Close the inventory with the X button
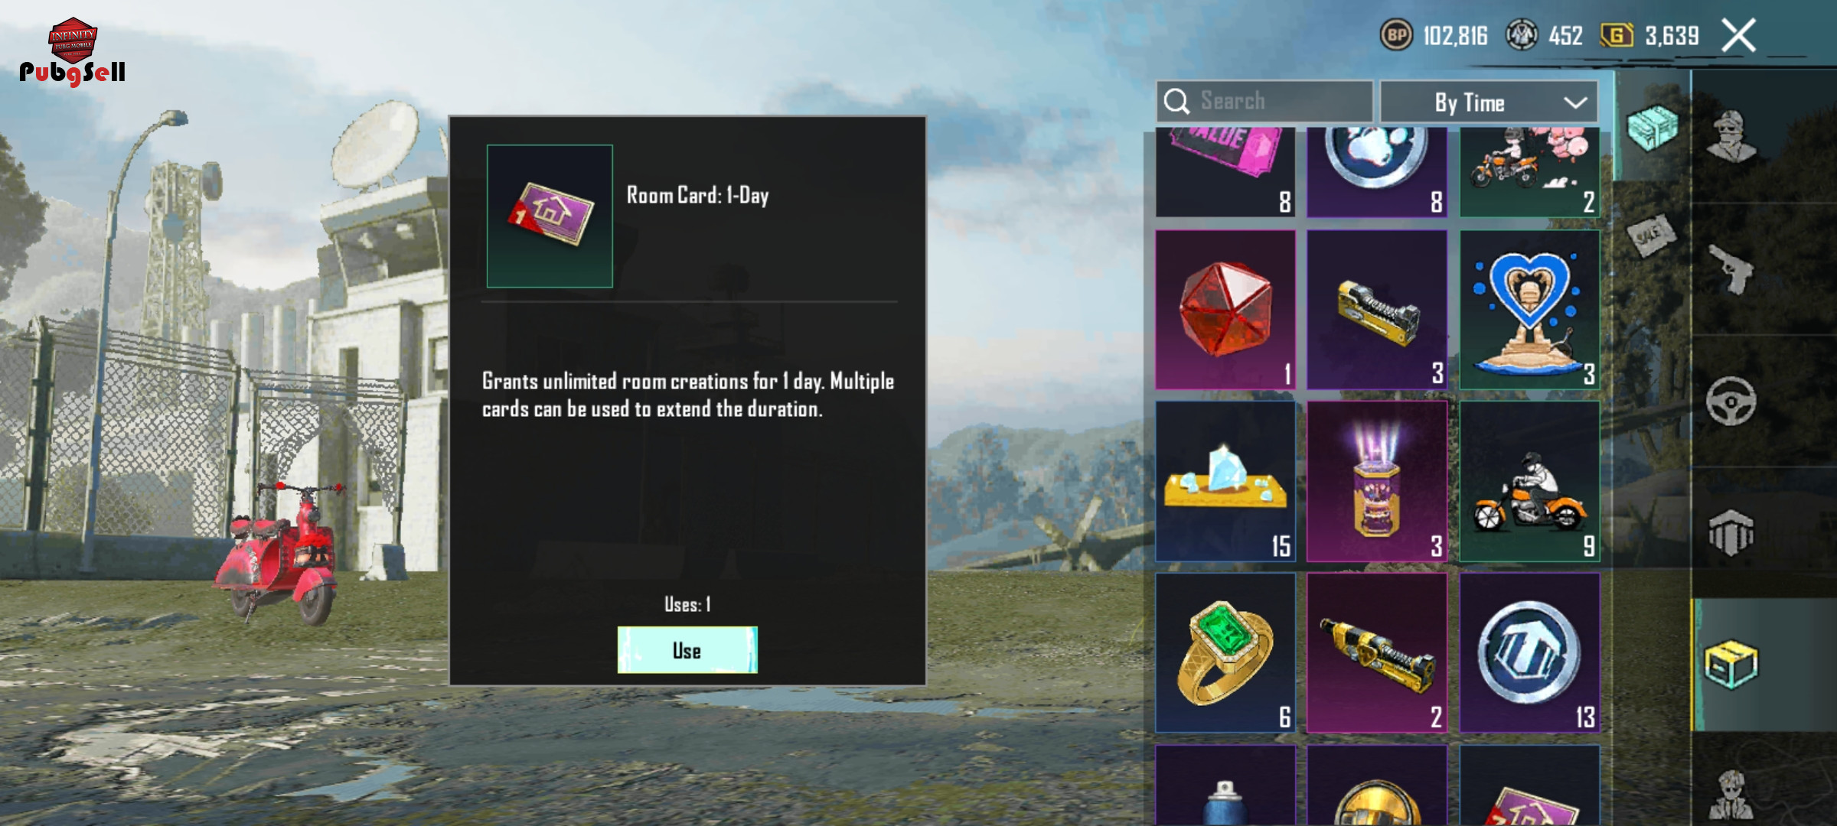 1738,35
